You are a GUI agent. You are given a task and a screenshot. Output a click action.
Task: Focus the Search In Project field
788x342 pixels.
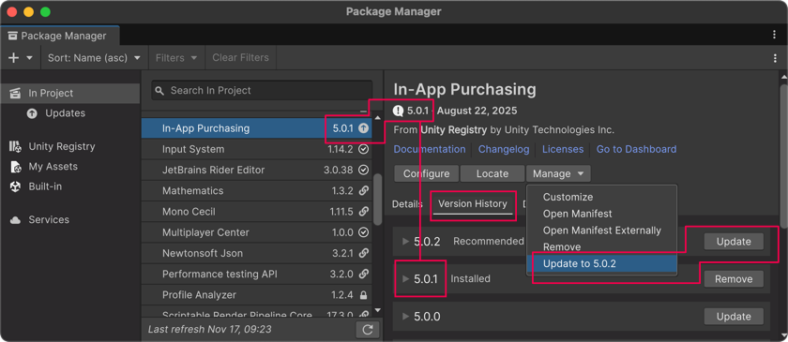point(262,90)
